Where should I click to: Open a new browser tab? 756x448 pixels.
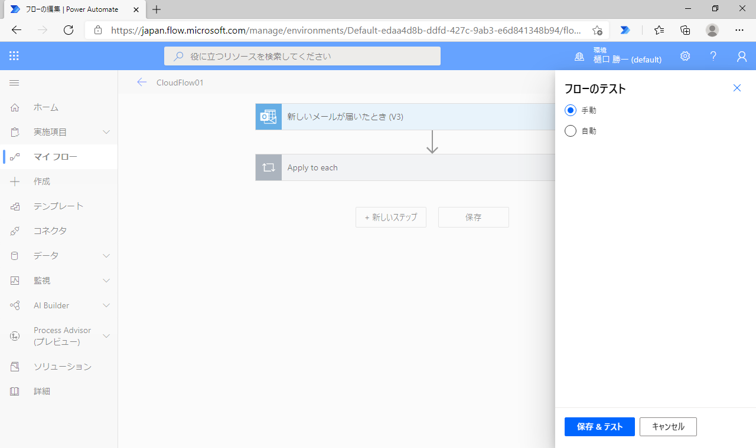pos(157,9)
